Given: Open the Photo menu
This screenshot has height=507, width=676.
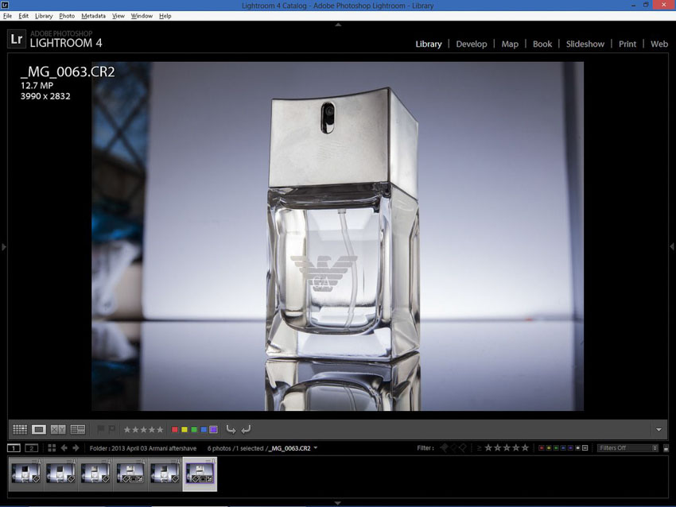Looking at the screenshot, I should (x=67, y=16).
